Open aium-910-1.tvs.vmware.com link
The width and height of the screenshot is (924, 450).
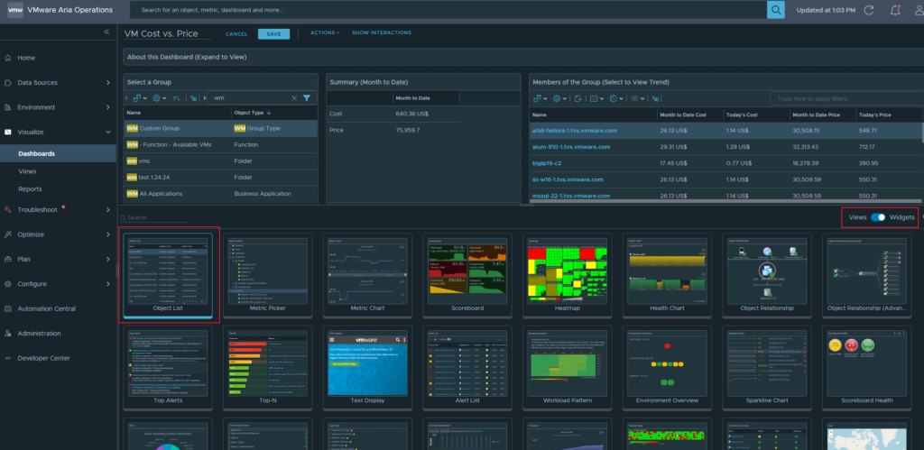coord(571,147)
